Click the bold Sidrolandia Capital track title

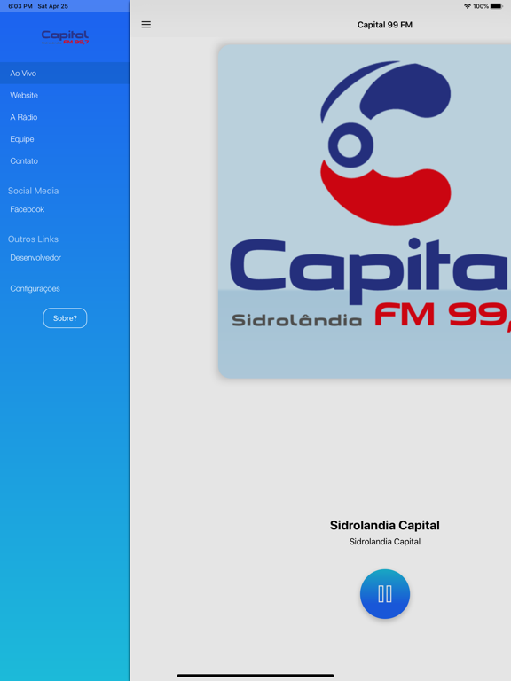click(384, 526)
